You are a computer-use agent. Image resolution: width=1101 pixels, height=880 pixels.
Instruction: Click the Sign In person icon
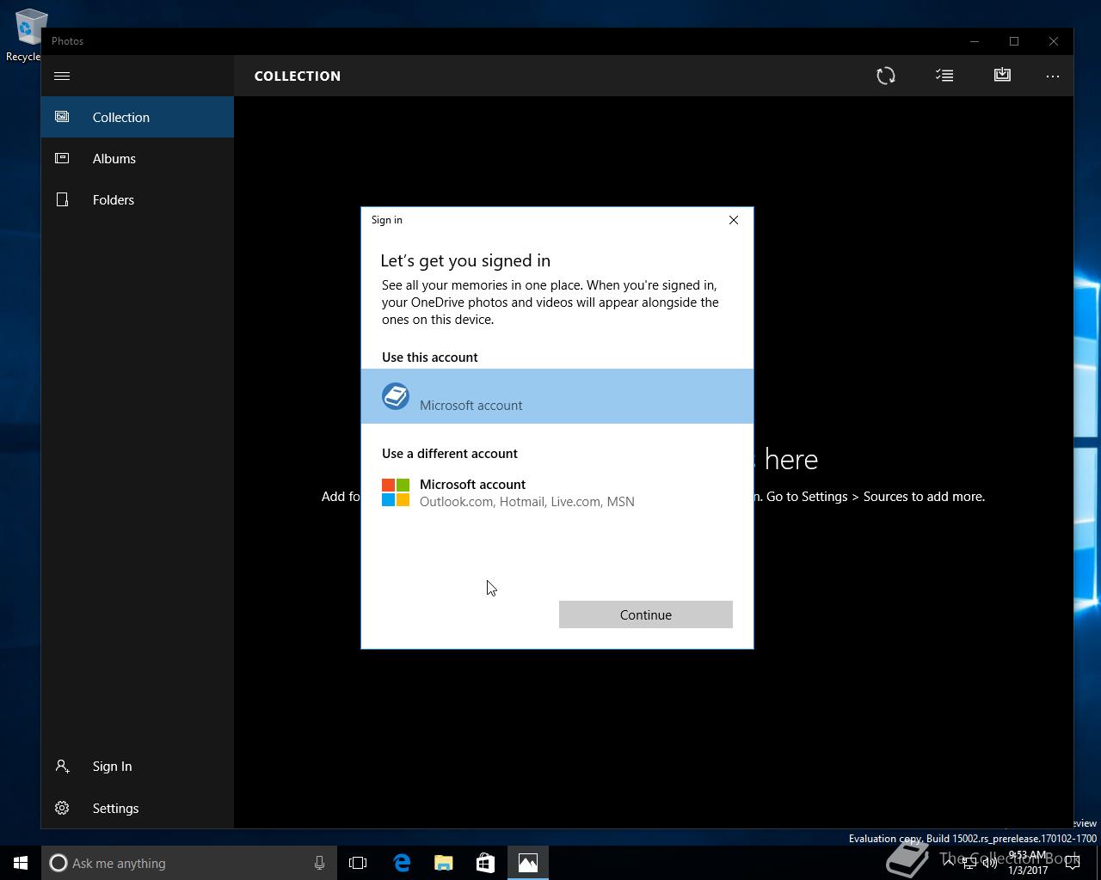point(62,766)
